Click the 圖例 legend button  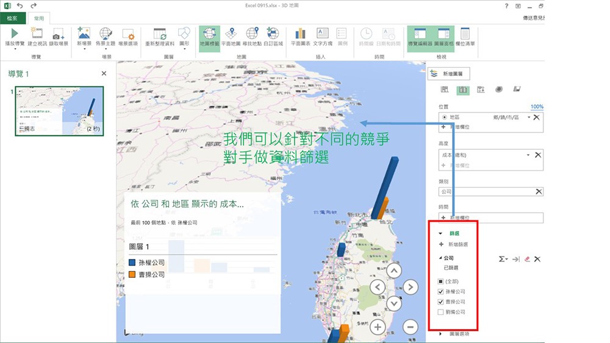tap(342, 38)
